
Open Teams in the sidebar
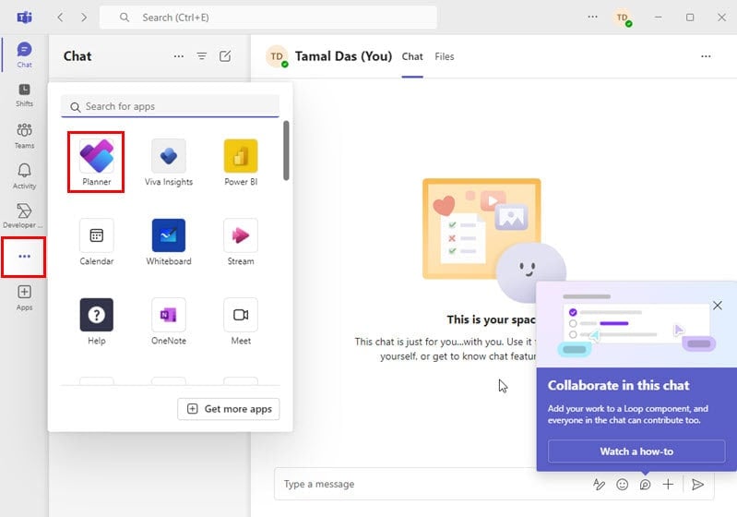24,136
